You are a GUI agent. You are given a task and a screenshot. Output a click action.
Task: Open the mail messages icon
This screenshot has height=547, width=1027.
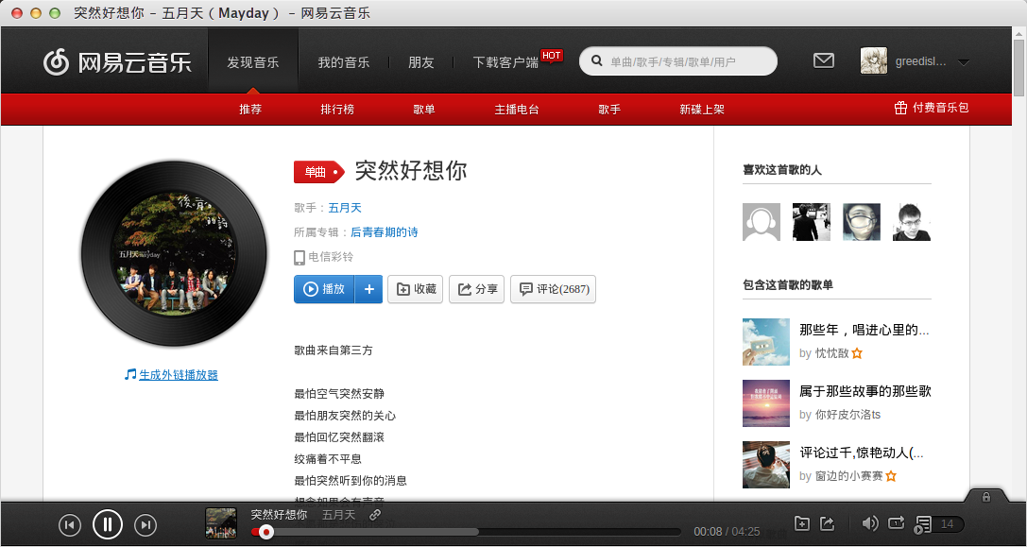click(823, 60)
